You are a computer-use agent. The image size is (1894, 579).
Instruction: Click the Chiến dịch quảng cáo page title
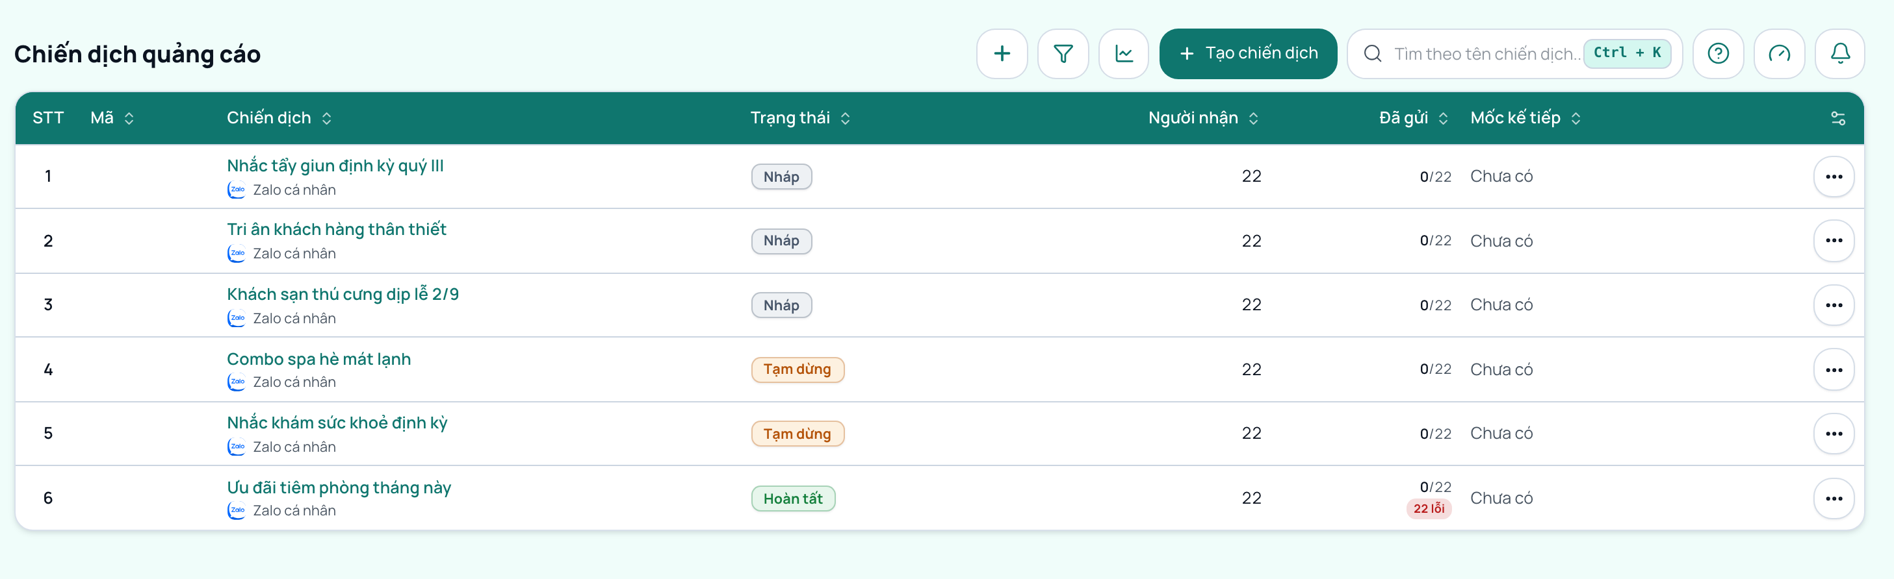[138, 54]
